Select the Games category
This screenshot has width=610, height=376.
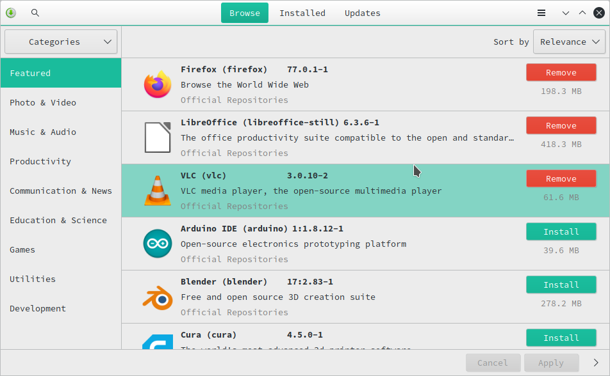(61, 250)
